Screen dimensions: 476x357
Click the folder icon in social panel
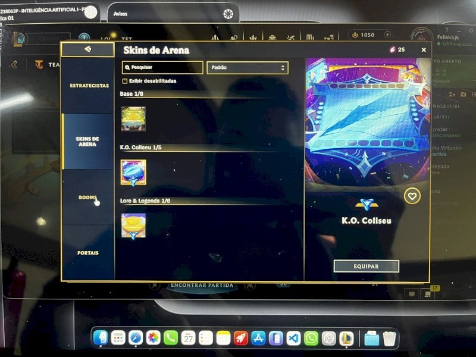point(463,95)
